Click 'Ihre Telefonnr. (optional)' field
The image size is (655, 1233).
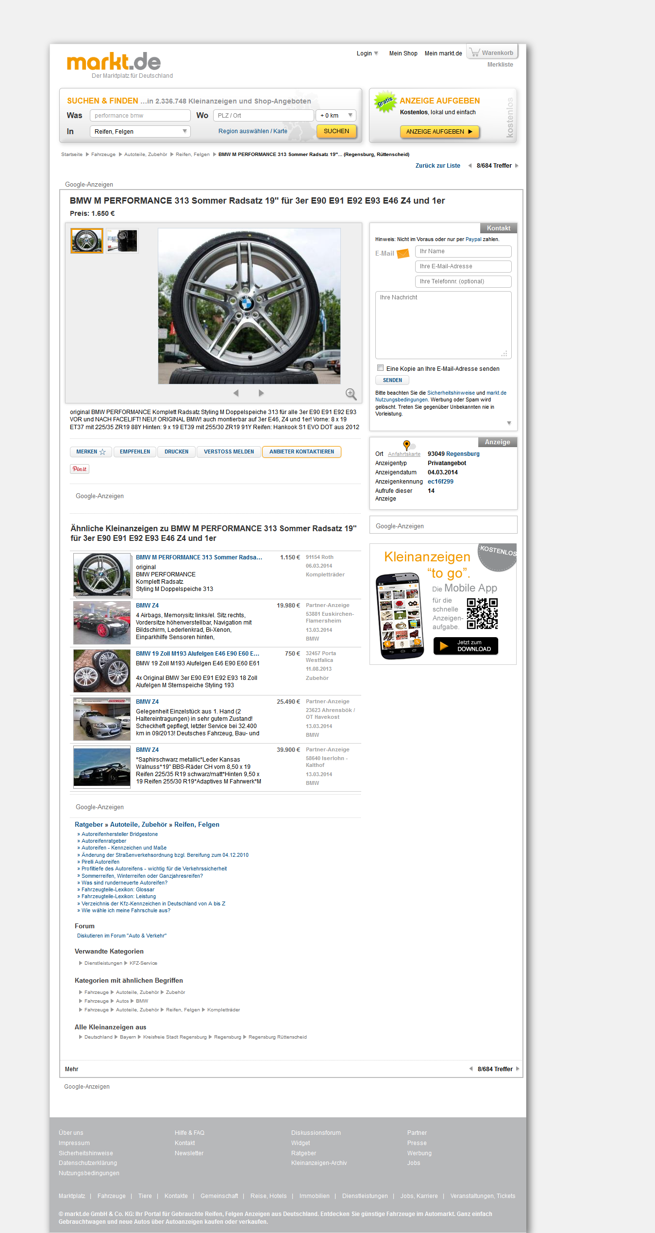tap(463, 281)
